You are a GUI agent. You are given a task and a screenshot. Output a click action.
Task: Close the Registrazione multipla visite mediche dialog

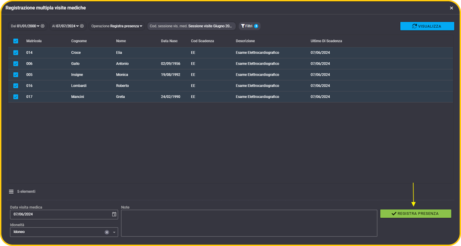pos(451,8)
